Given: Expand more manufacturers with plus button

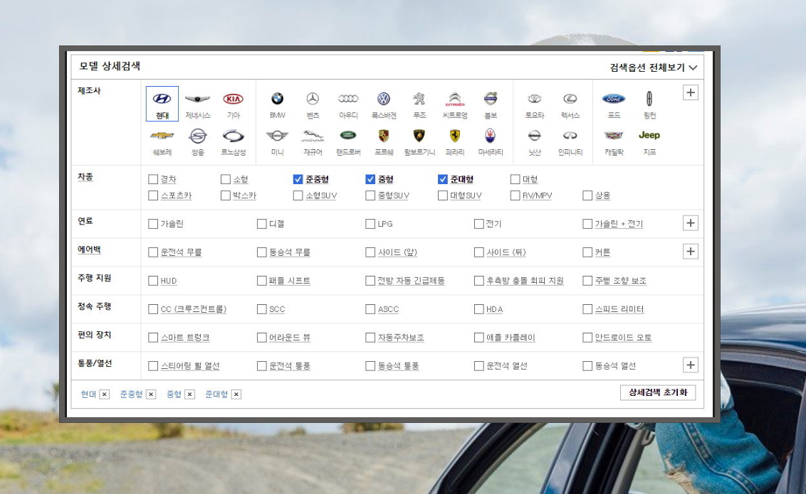Looking at the screenshot, I should pos(691,93).
